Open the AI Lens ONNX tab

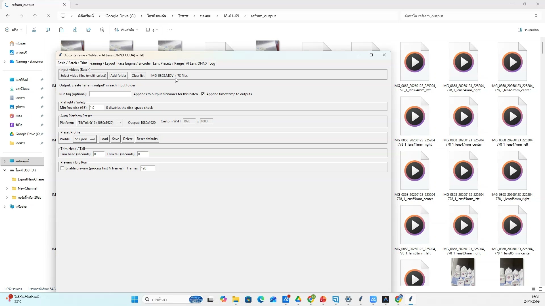pos(196,63)
